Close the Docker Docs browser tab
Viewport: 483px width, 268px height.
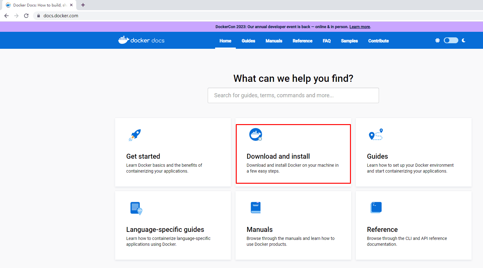71,5
